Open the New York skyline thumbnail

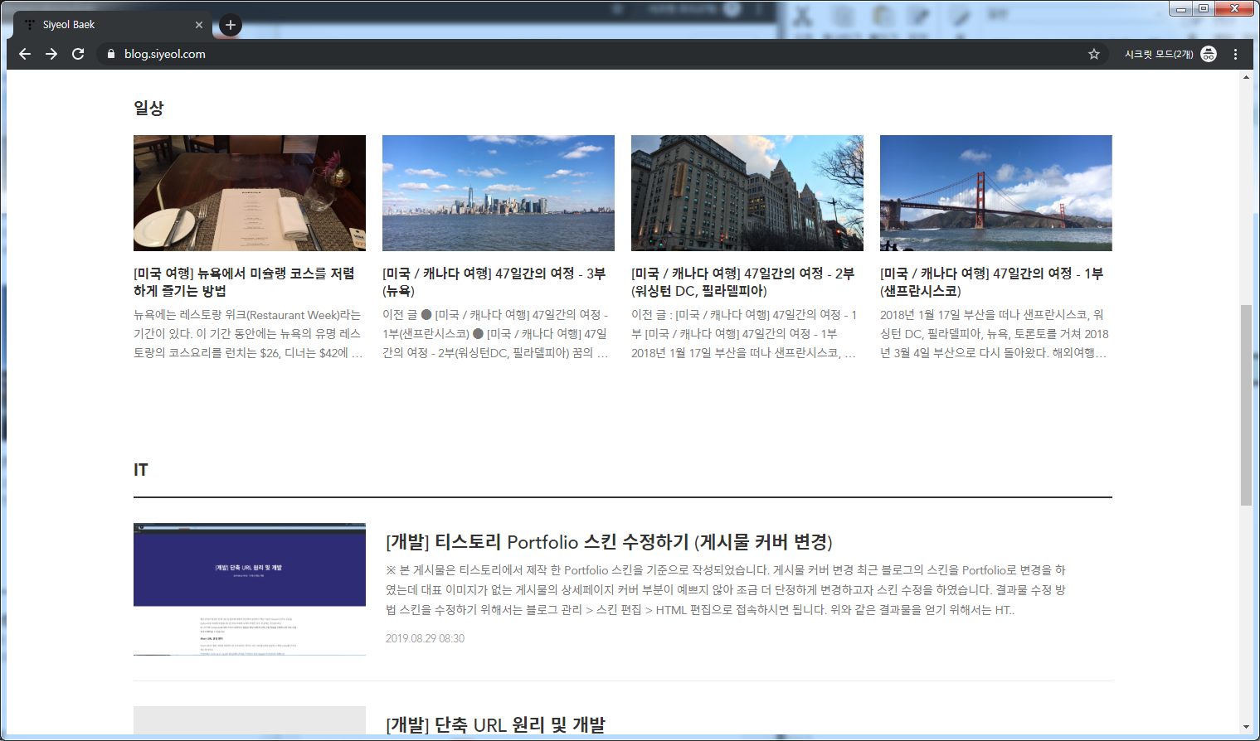pos(499,193)
